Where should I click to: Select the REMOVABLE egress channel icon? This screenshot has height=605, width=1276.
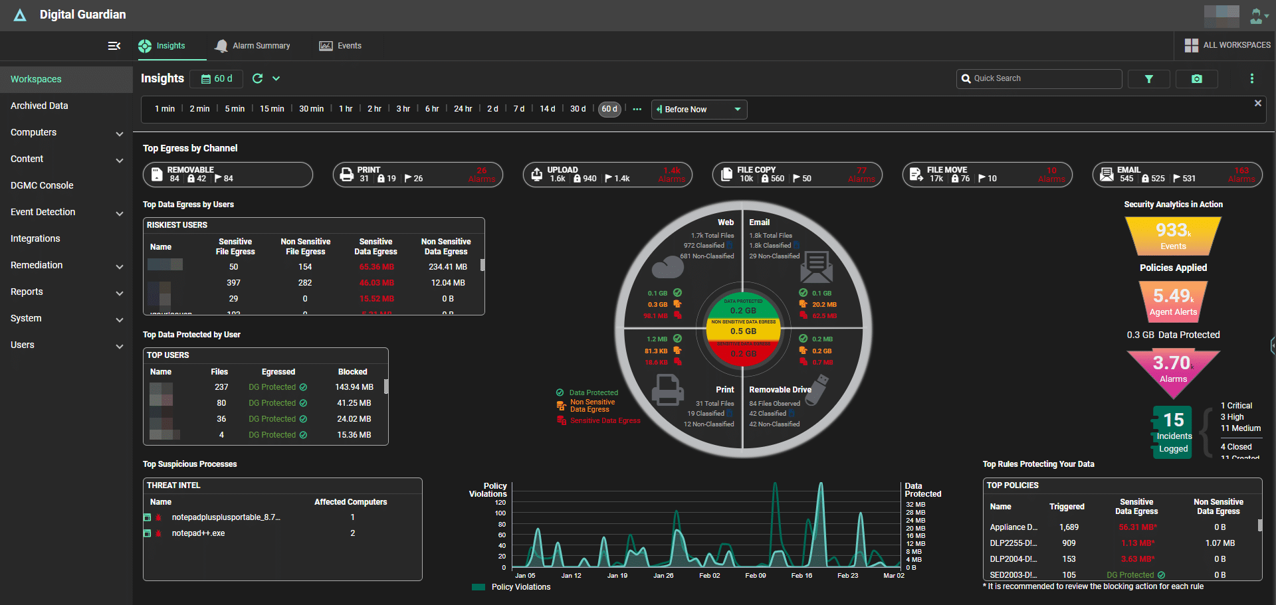pyautogui.click(x=157, y=174)
